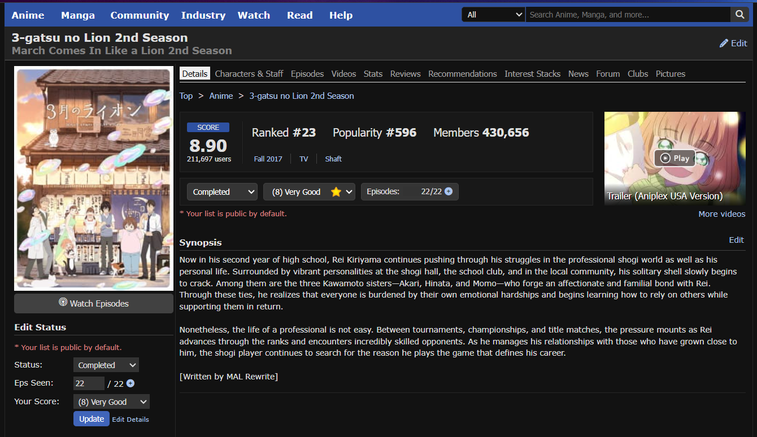Click the Search Anime, Manga search box
The height and width of the screenshot is (437, 757).
627,15
